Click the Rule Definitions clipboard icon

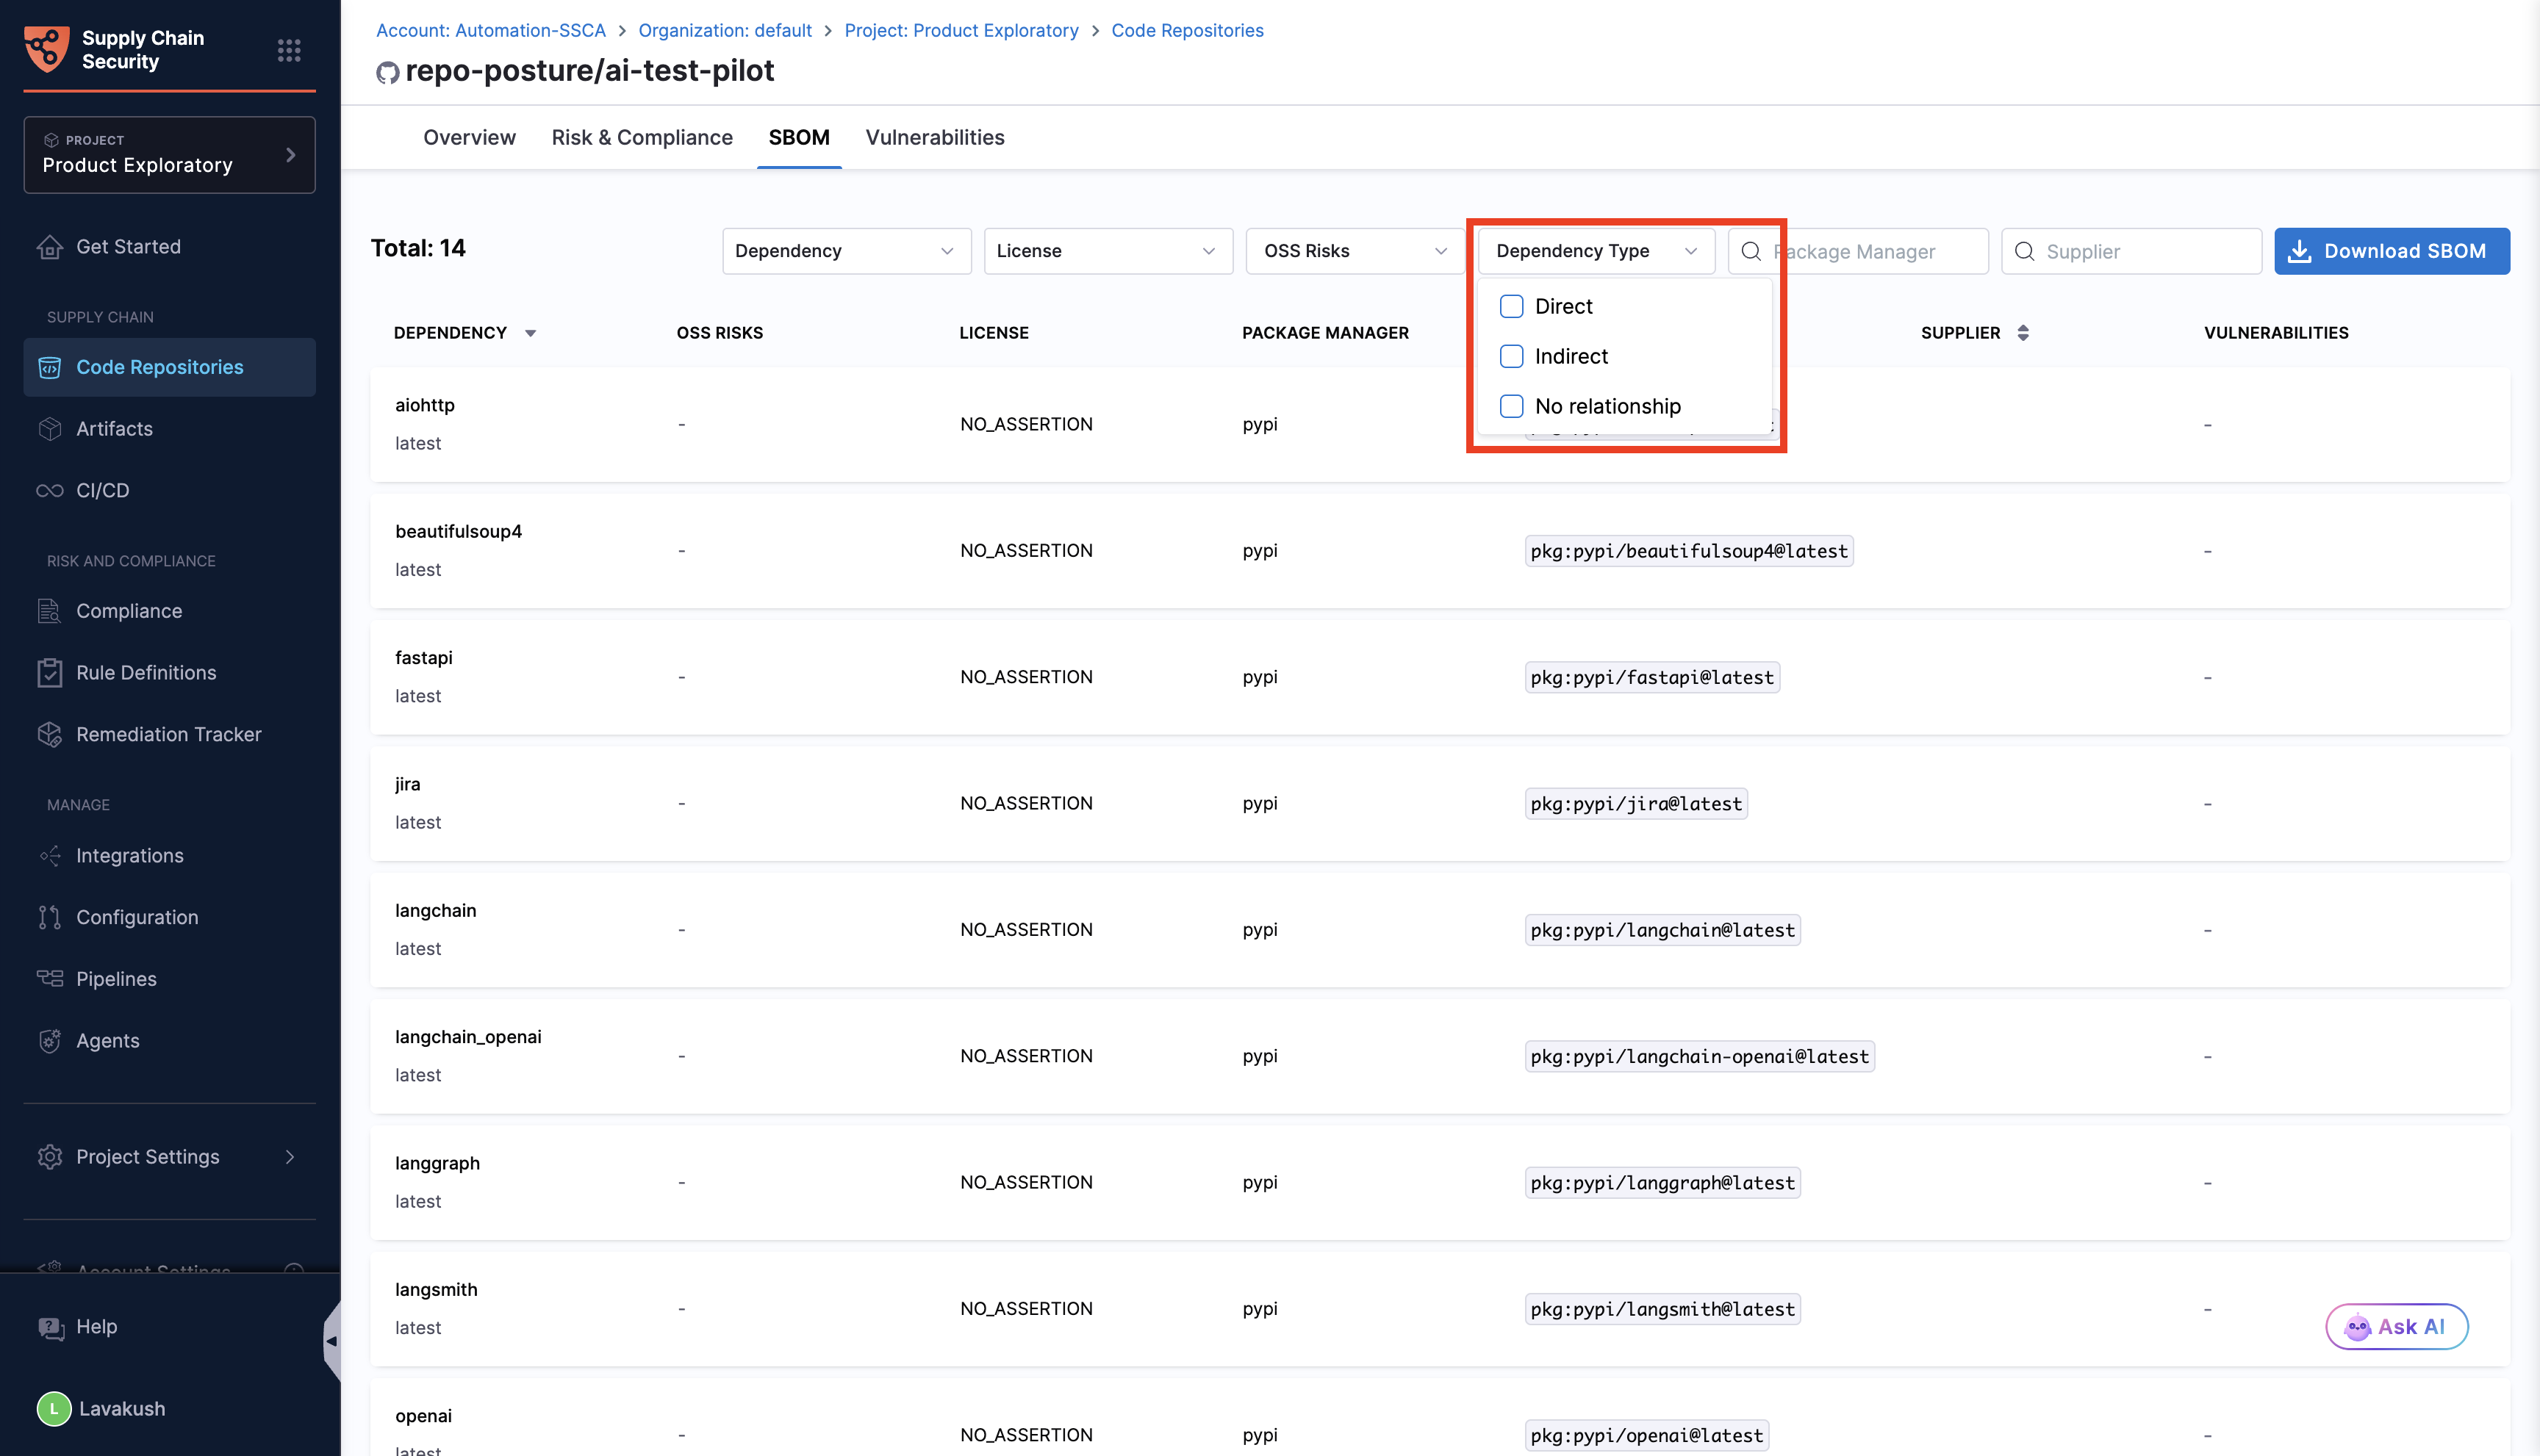click(50, 673)
